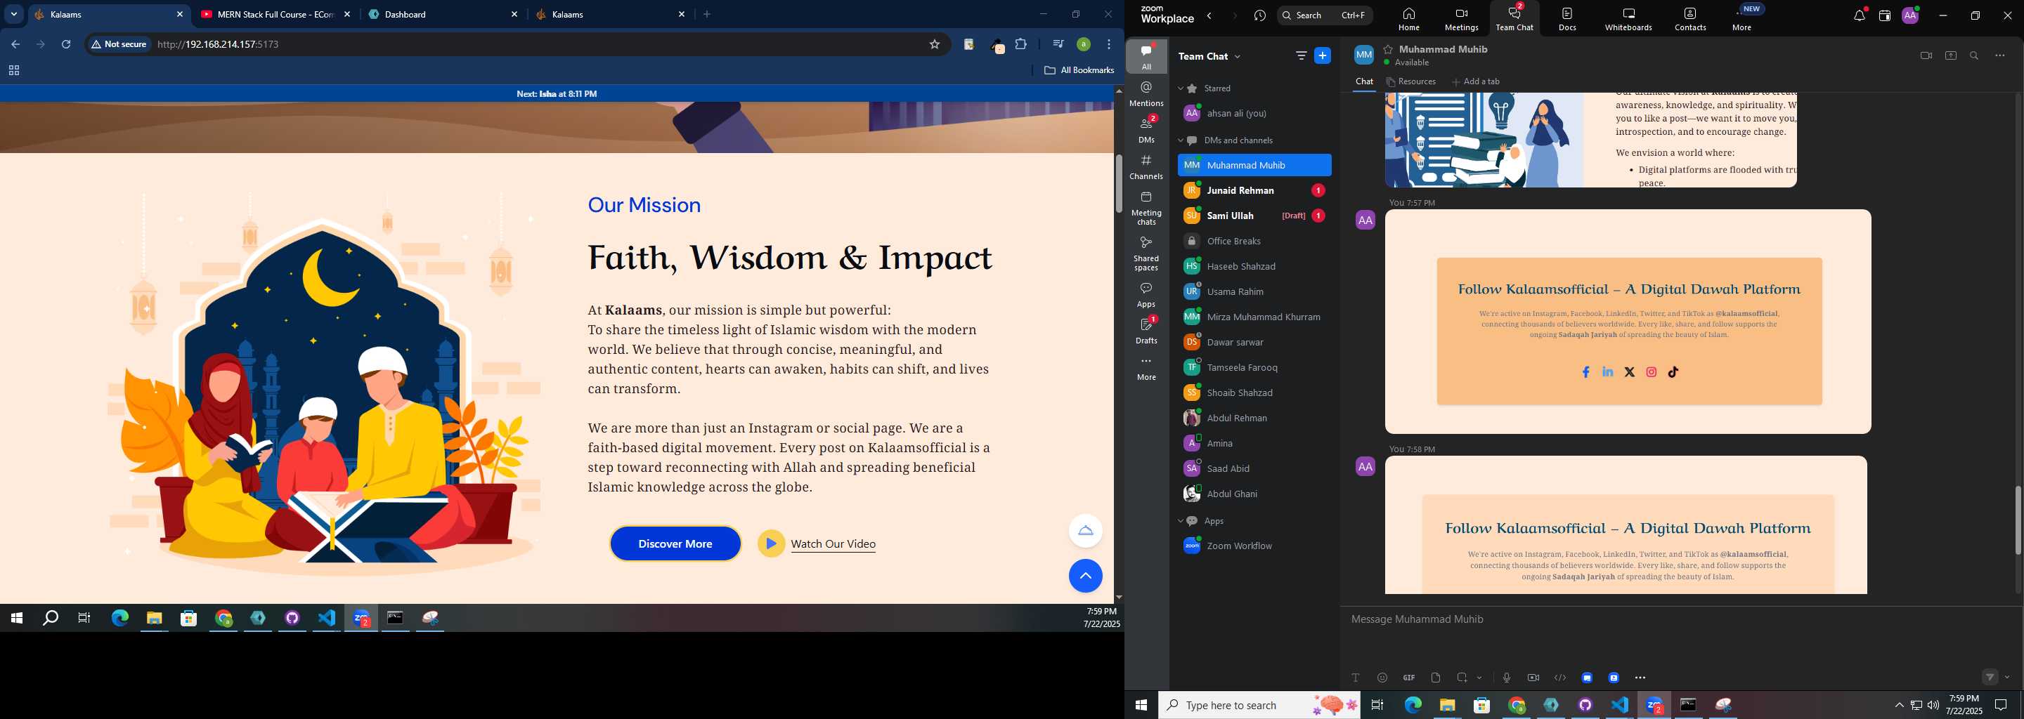Open chat list filter icon

(1301, 55)
